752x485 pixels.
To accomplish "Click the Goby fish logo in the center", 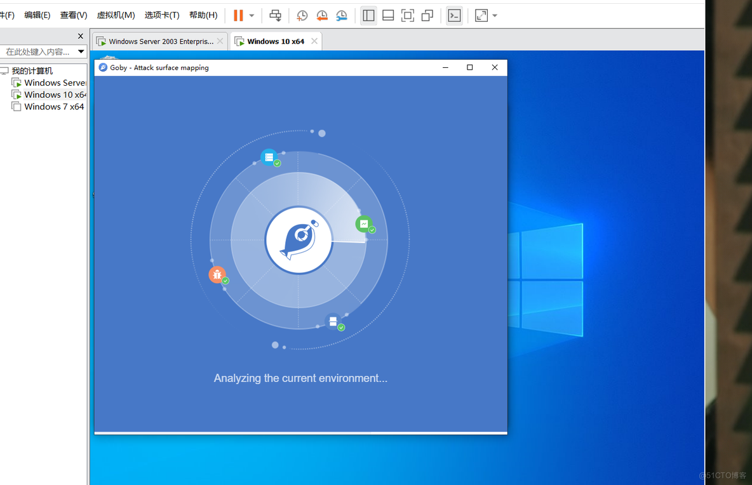I will click(299, 239).
